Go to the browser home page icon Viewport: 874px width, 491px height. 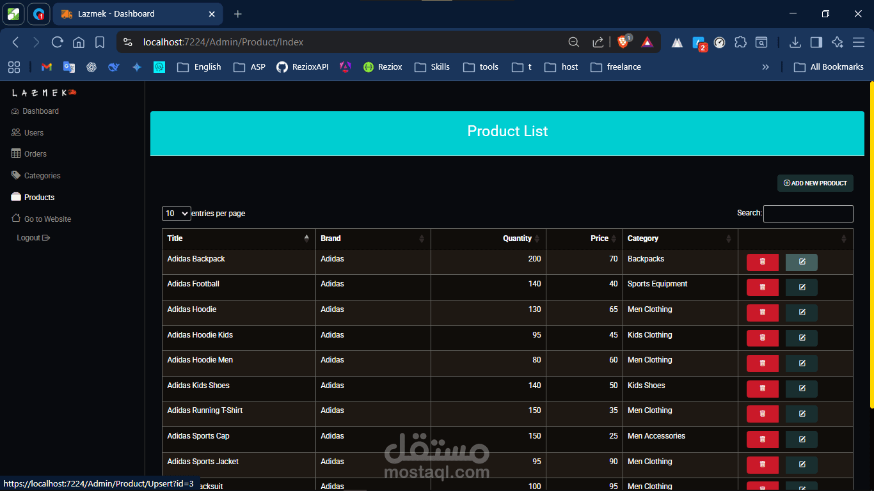(x=79, y=42)
